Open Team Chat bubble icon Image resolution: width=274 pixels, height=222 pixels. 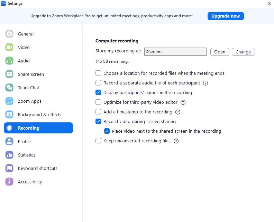click(x=9, y=88)
